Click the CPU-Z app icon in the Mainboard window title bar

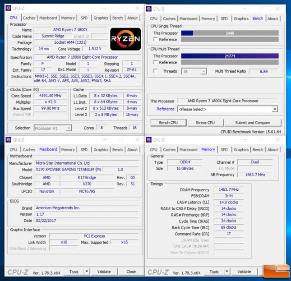pyautogui.click(x=9, y=140)
